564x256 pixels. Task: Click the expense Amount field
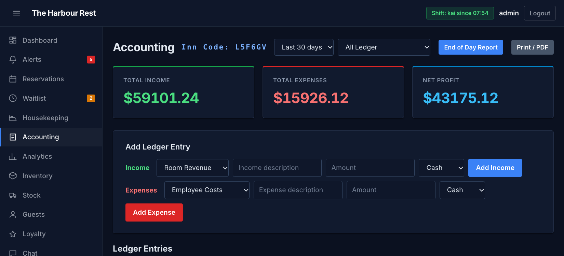click(391, 190)
